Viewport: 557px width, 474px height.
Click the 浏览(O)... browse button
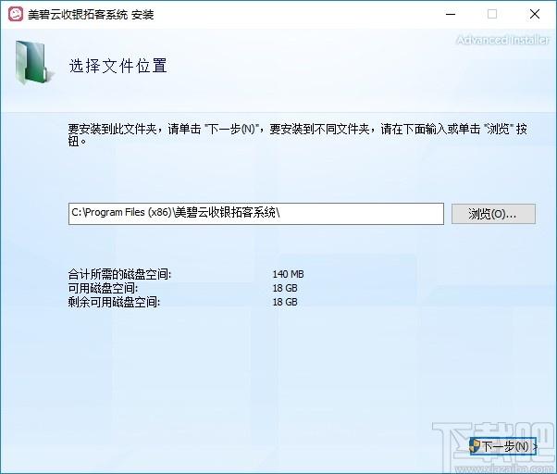tap(493, 214)
